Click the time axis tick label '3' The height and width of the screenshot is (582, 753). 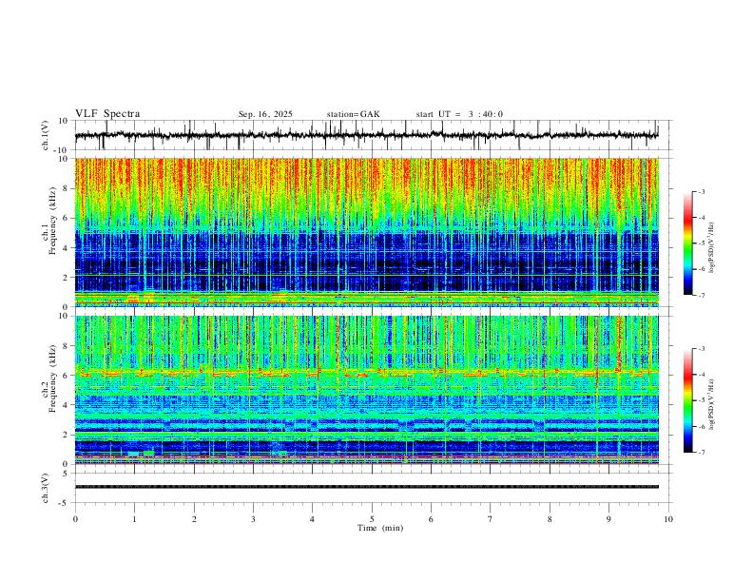tap(253, 519)
